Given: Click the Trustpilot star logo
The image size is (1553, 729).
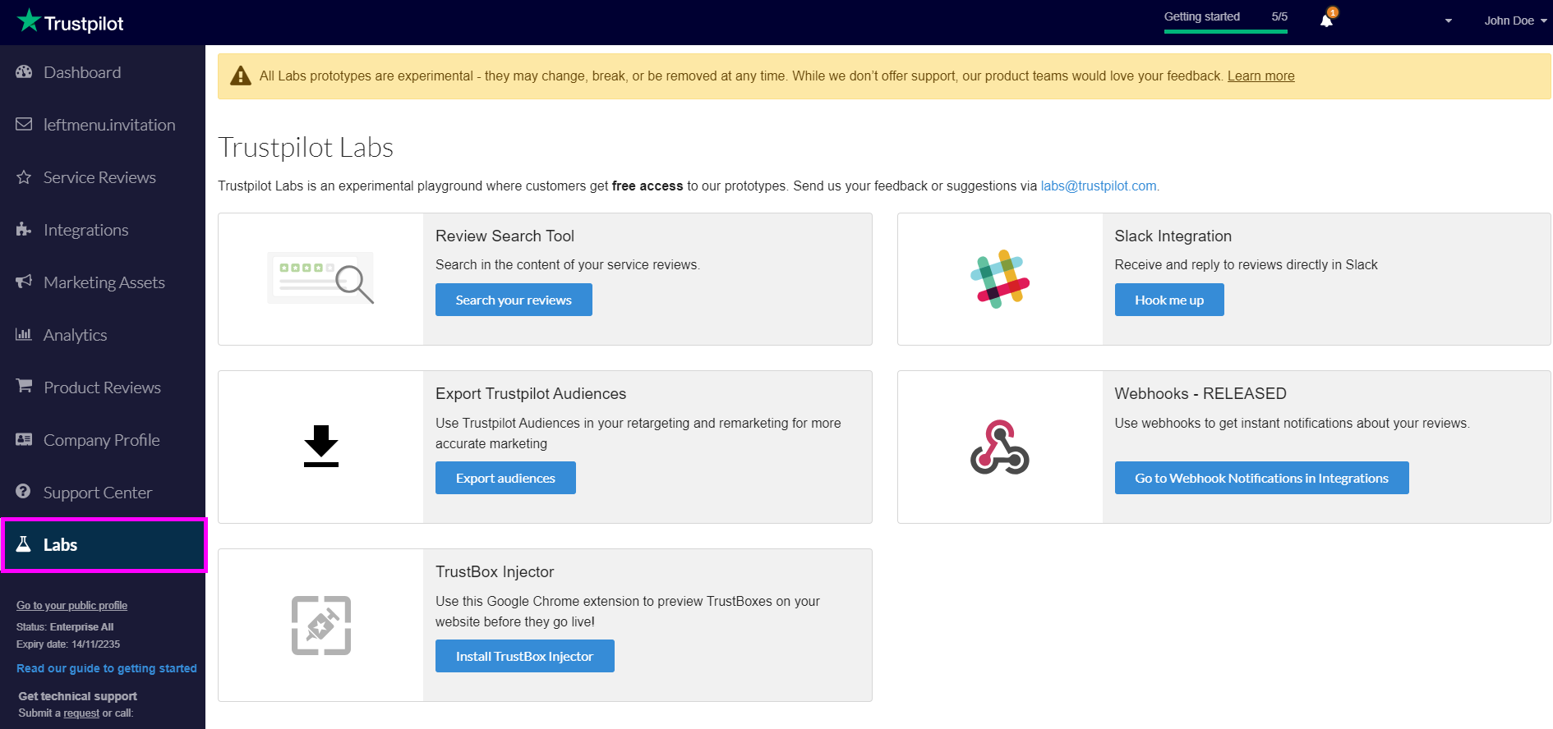Looking at the screenshot, I should [x=29, y=21].
